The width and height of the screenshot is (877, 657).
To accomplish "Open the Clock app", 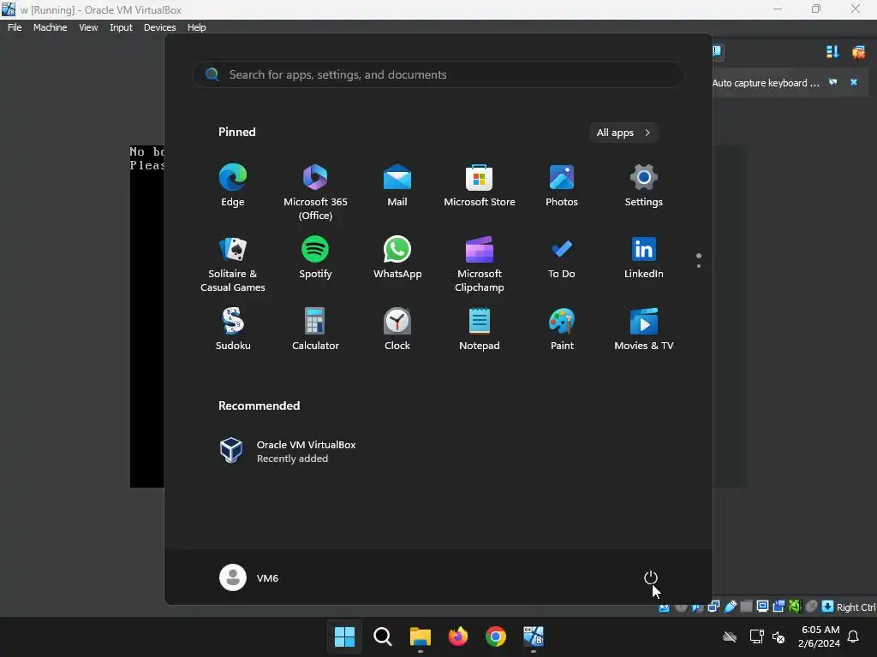I will click(397, 329).
